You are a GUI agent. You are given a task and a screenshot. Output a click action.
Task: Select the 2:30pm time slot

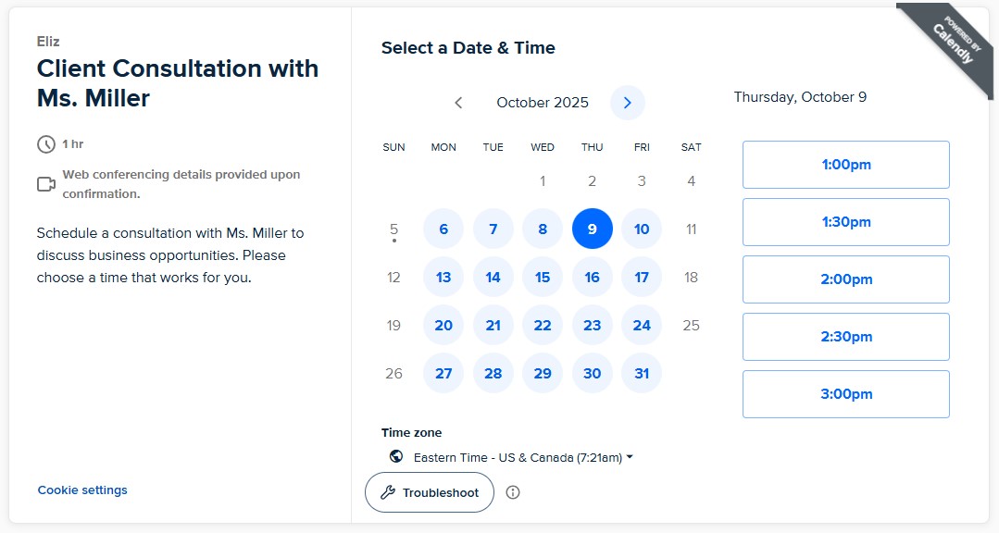click(x=845, y=337)
